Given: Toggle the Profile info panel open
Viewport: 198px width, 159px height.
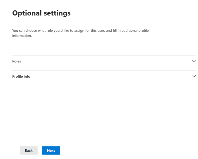Looking at the screenshot, I should tap(104, 77).
